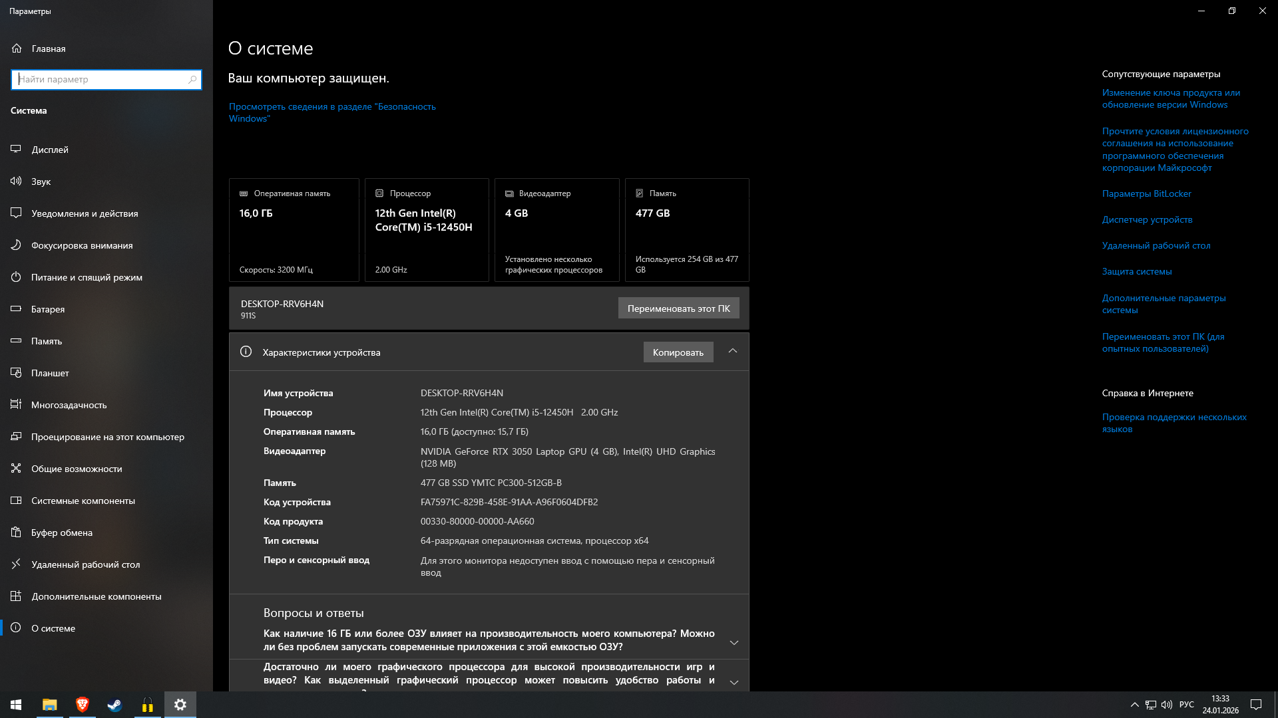Click the Display monitor icon in sidebar
The image size is (1278, 718).
16,149
